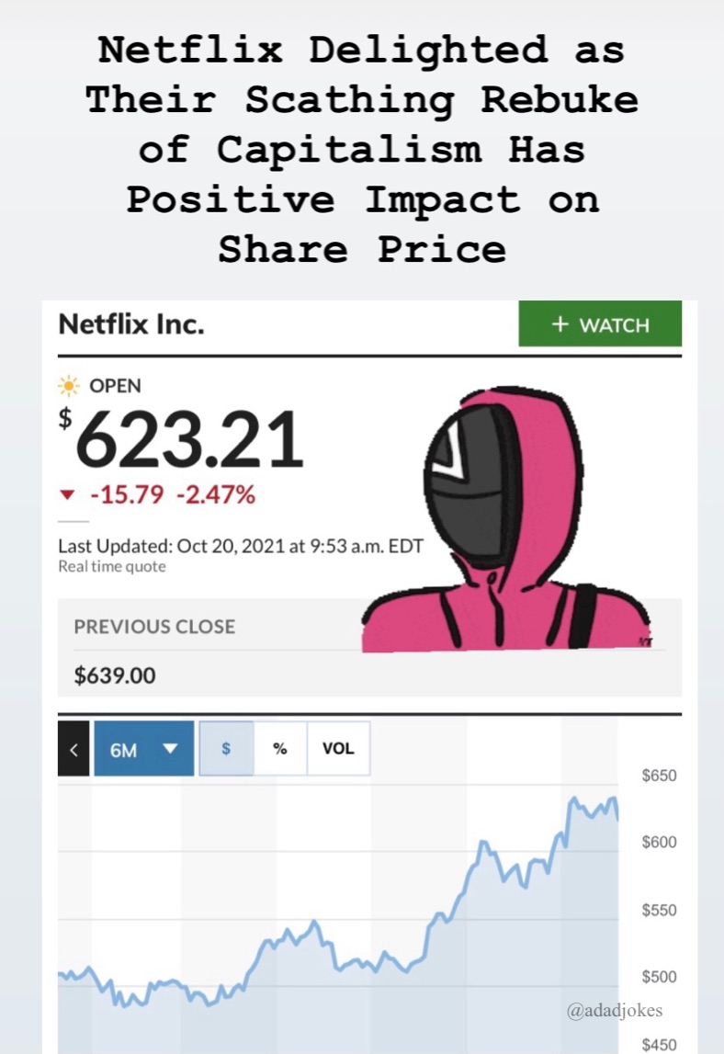
Task: Click the dropdown arrow beside 6M
Action: [x=171, y=748]
